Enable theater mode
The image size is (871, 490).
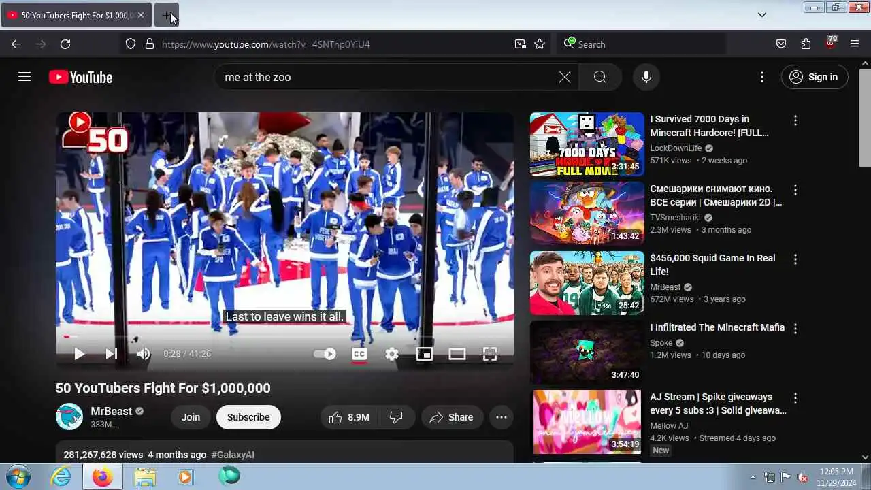pyautogui.click(x=457, y=354)
